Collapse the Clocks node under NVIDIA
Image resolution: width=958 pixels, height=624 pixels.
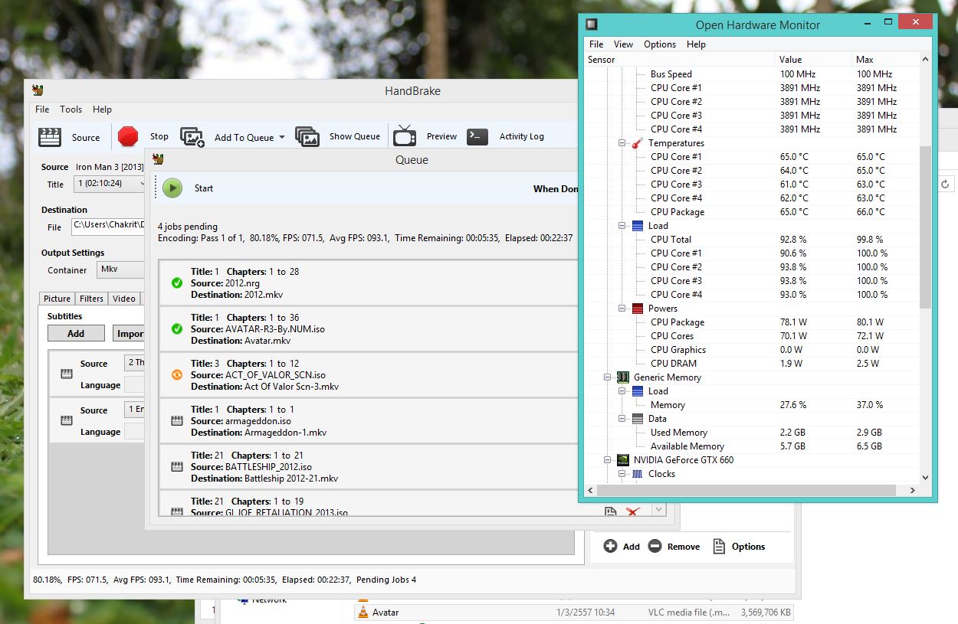click(622, 474)
